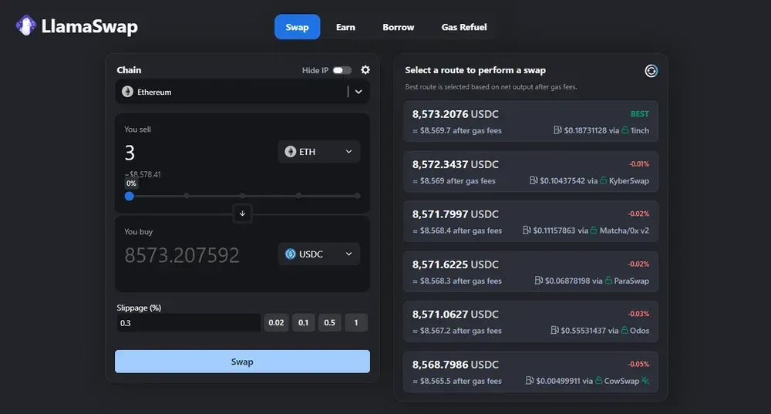Click the '$8,569.7 after gas fees' text
771x414 pixels.
[x=461, y=130]
